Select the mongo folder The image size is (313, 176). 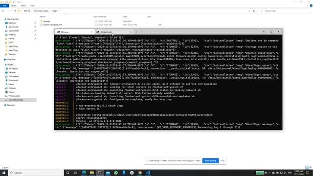coord(46,21)
